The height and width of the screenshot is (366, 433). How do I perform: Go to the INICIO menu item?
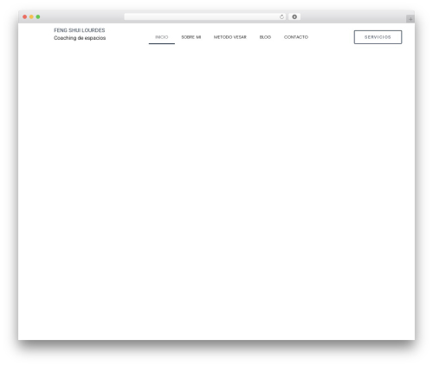(x=162, y=37)
